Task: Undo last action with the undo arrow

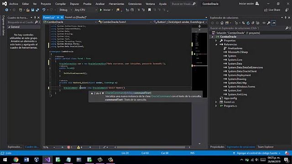Action: [44, 10]
